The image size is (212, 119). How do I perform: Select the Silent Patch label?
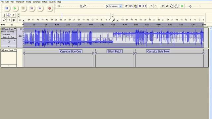click(x=115, y=52)
